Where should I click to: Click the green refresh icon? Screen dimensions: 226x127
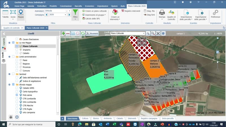pyautogui.click(x=83, y=33)
